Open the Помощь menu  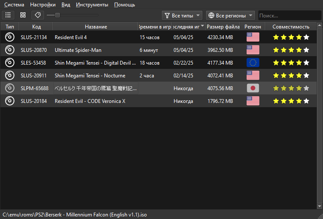click(x=124, y=5)
